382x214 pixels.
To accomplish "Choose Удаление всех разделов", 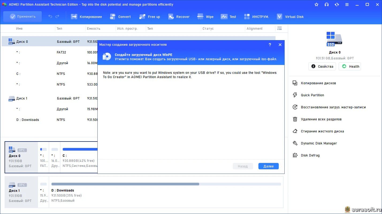I will 317,119.
